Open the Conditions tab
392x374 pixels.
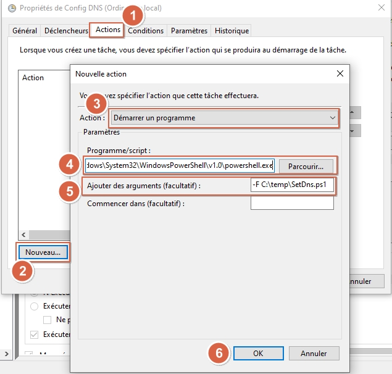[146, 31]
